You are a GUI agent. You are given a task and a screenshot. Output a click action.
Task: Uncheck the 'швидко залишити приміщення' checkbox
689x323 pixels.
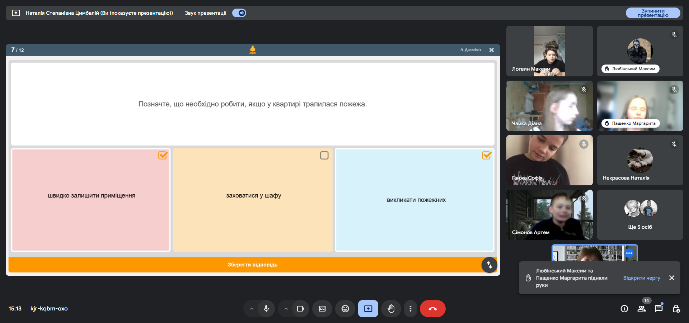point(163,155)
